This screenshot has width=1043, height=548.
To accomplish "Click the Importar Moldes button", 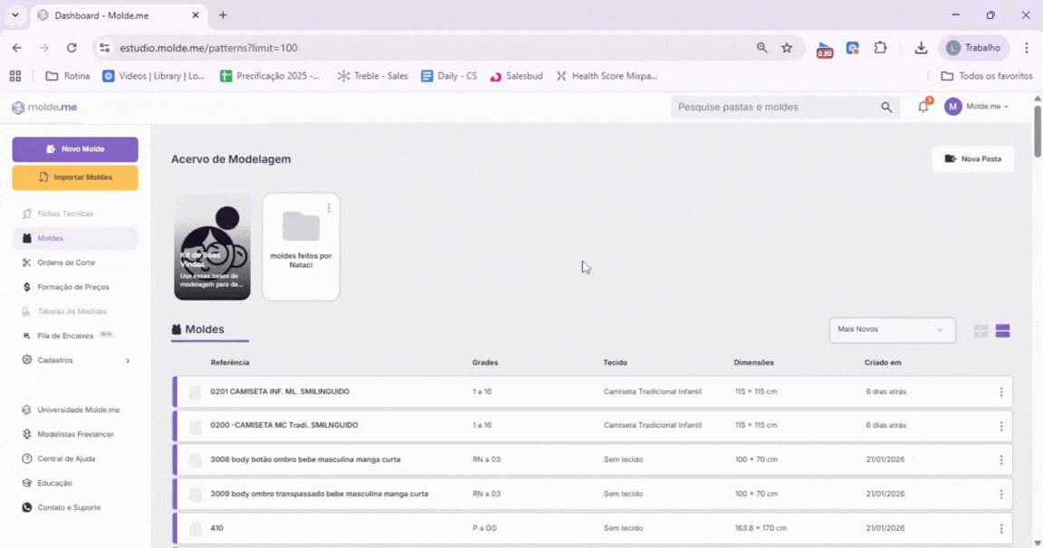I will pos(75,177).
